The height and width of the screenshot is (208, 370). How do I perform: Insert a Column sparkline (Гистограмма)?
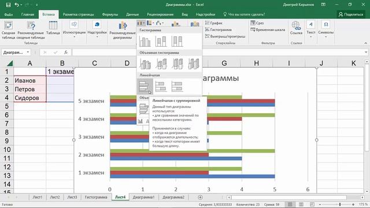coord(219,29)
